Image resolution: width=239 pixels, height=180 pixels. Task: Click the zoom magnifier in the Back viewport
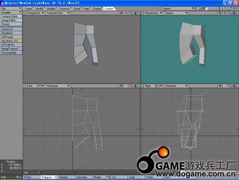[131, 86]
